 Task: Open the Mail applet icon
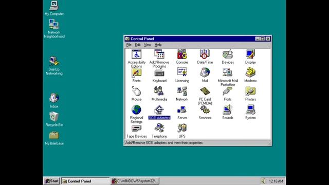click(205, 72)
